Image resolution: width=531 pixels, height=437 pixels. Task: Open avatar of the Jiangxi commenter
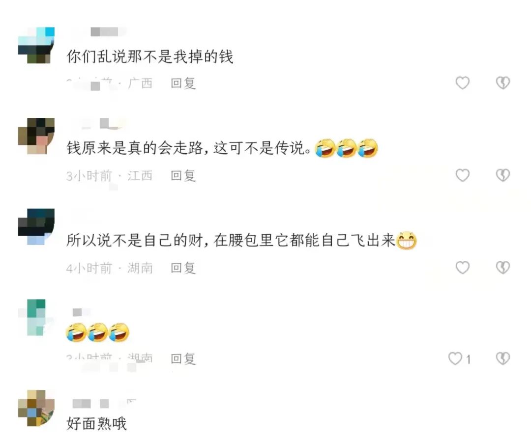[x=36, y=136]
